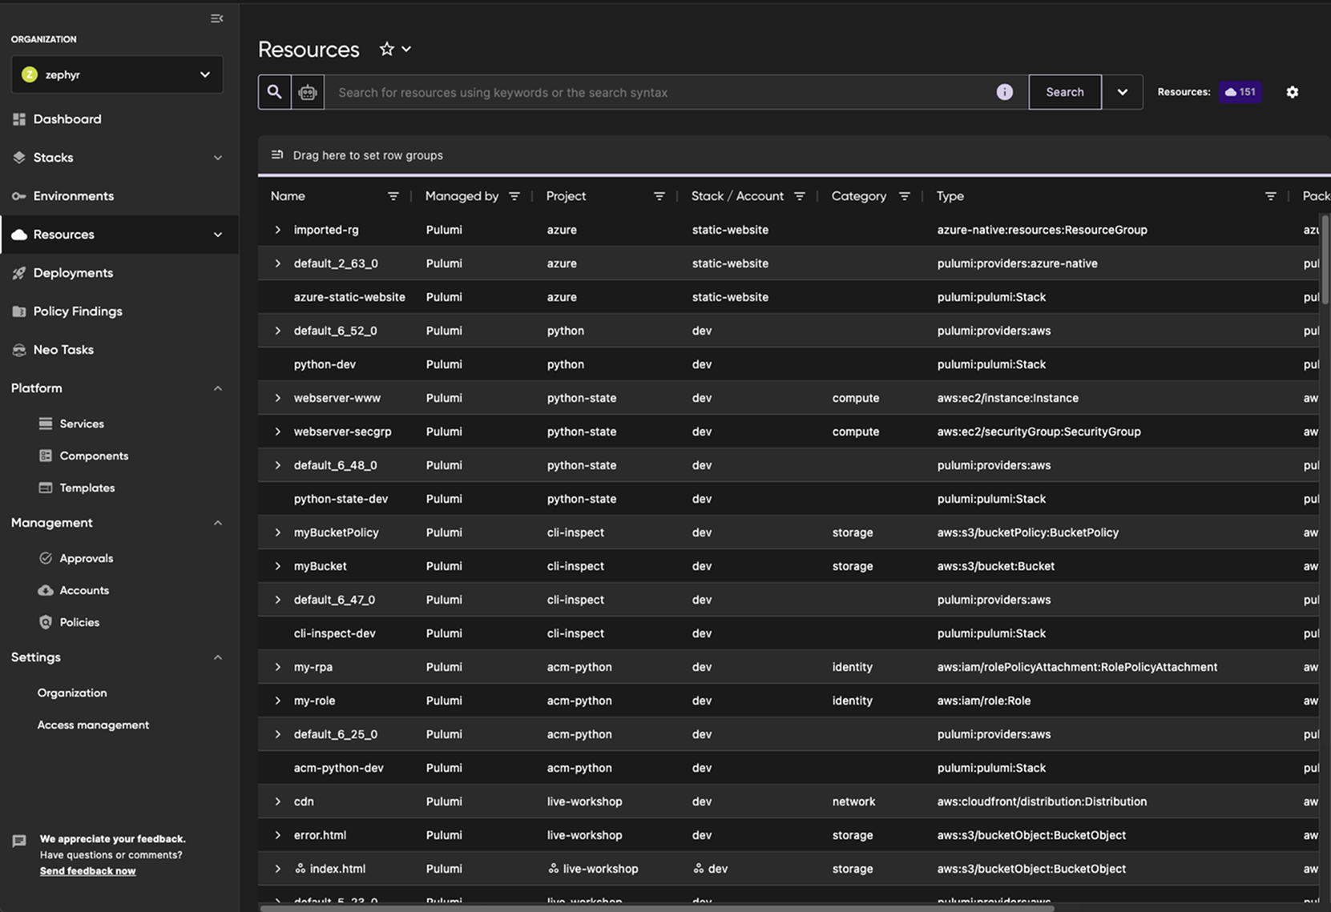Screen dimensions: 1331x912
Task: Click the Approvals checkmark icon
Action: point(46,558)
